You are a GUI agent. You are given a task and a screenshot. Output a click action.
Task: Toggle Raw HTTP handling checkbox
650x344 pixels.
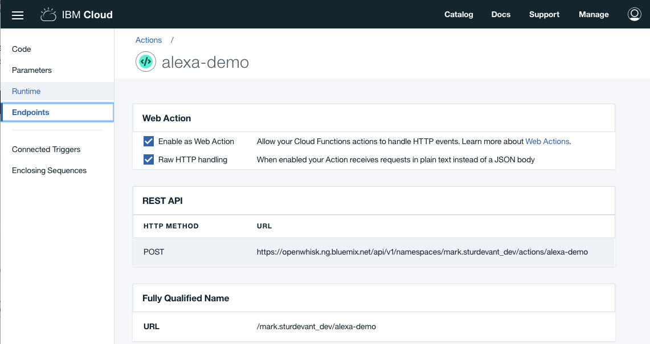click(x=149, y=159)
